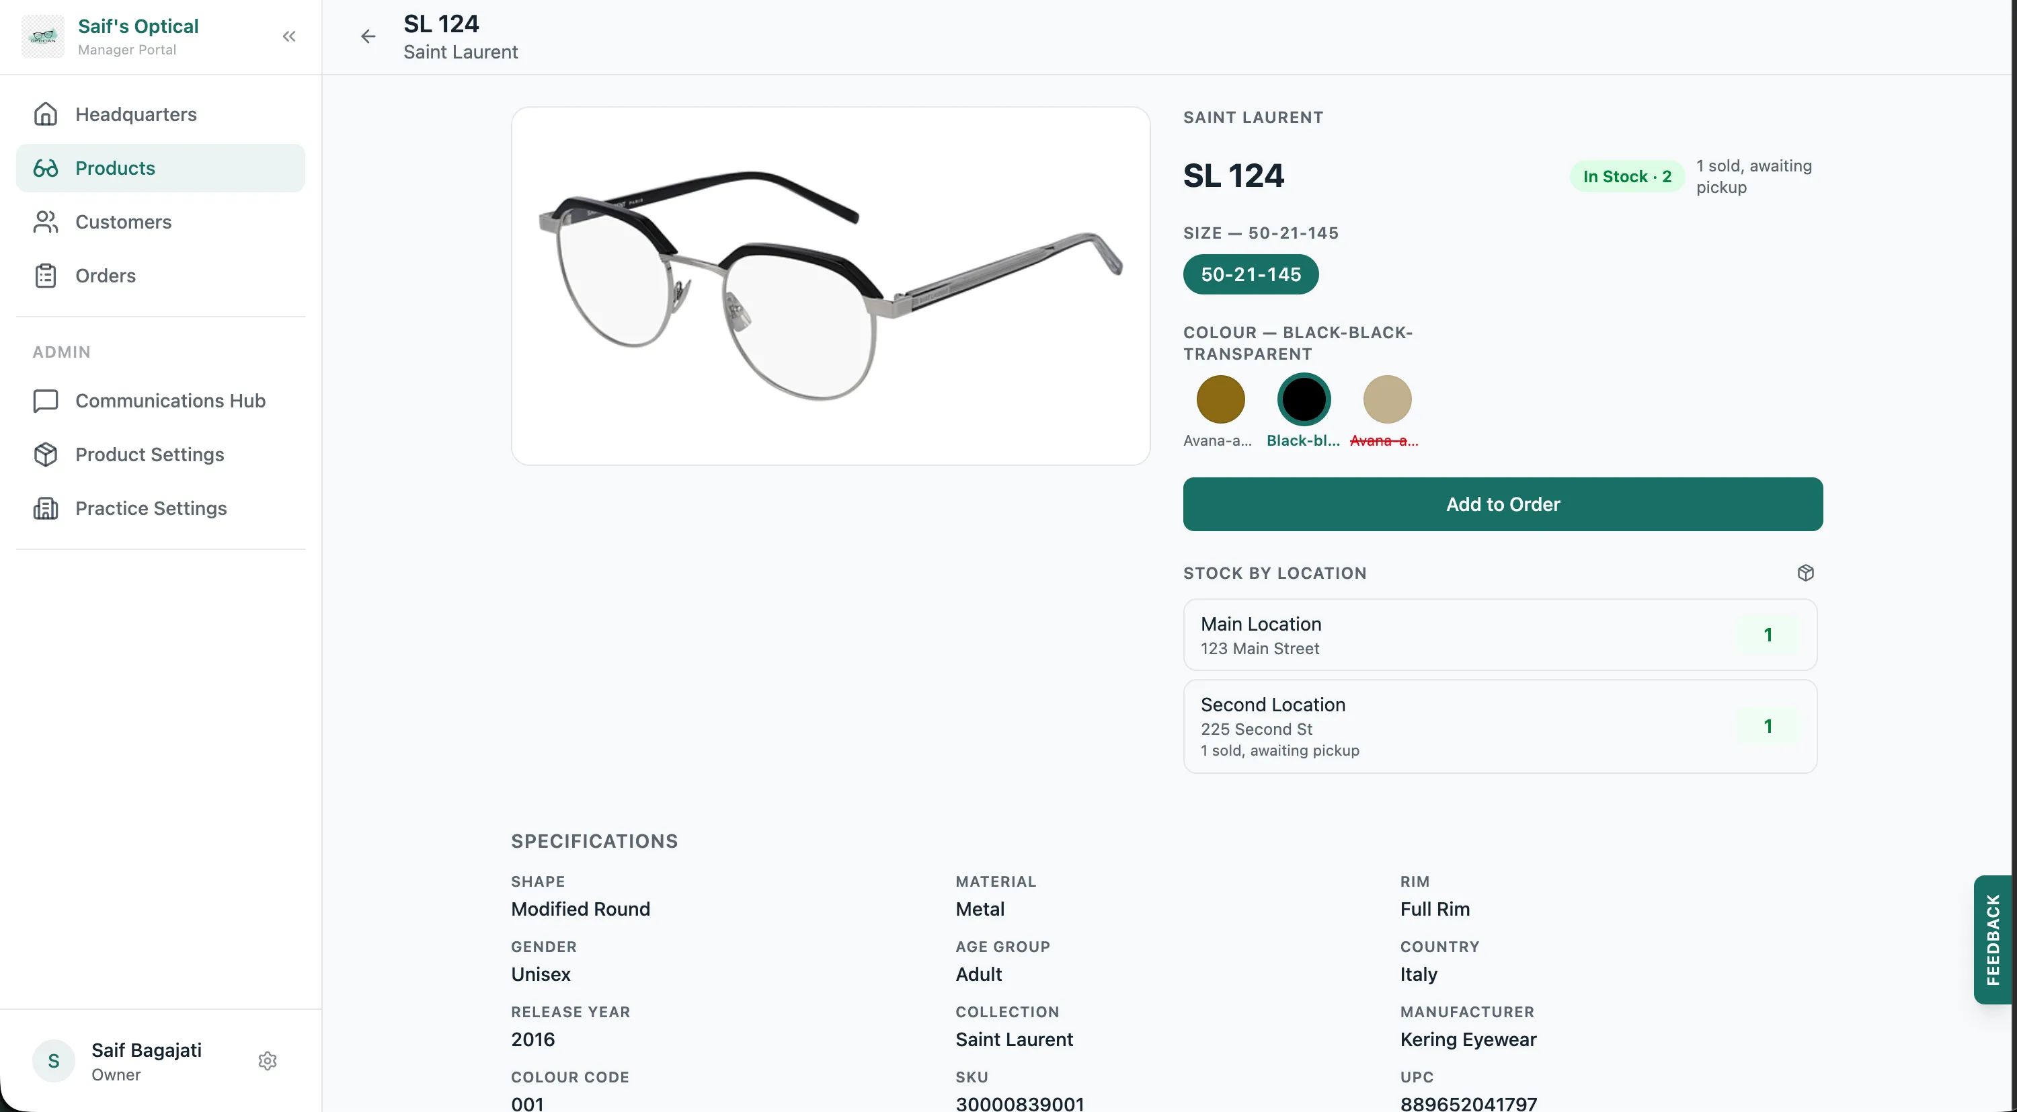Open the Practice Settings menu item
2017x1112 pixels.
click(x=161, y=508)
